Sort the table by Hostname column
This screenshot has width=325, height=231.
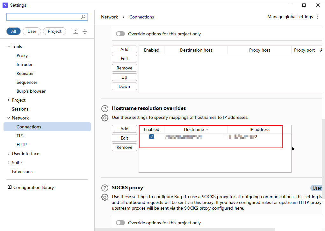point(196,129)
